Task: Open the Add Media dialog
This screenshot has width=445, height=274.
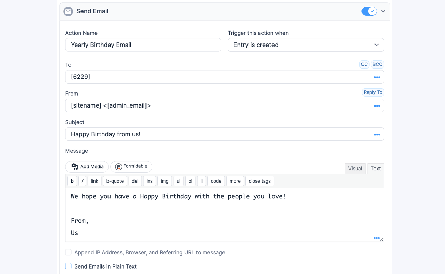Action: coord(87,166)
